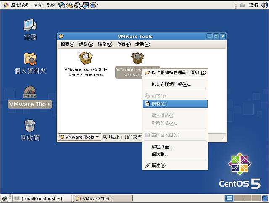Switch to VMware Tools taskbar button
Viewport: 269px width, 203px height.
point(103,198)
